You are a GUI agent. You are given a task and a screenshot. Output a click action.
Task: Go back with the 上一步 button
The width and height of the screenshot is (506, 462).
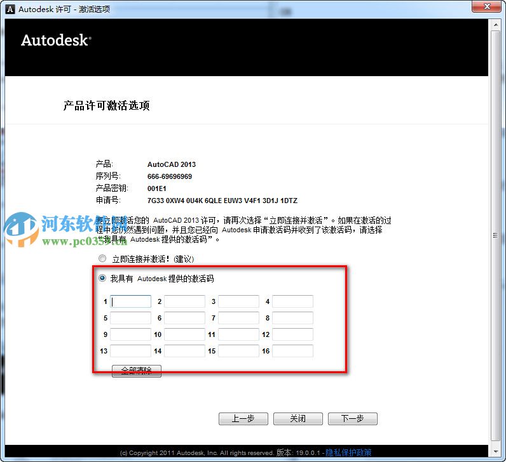(x=243, y=419)
